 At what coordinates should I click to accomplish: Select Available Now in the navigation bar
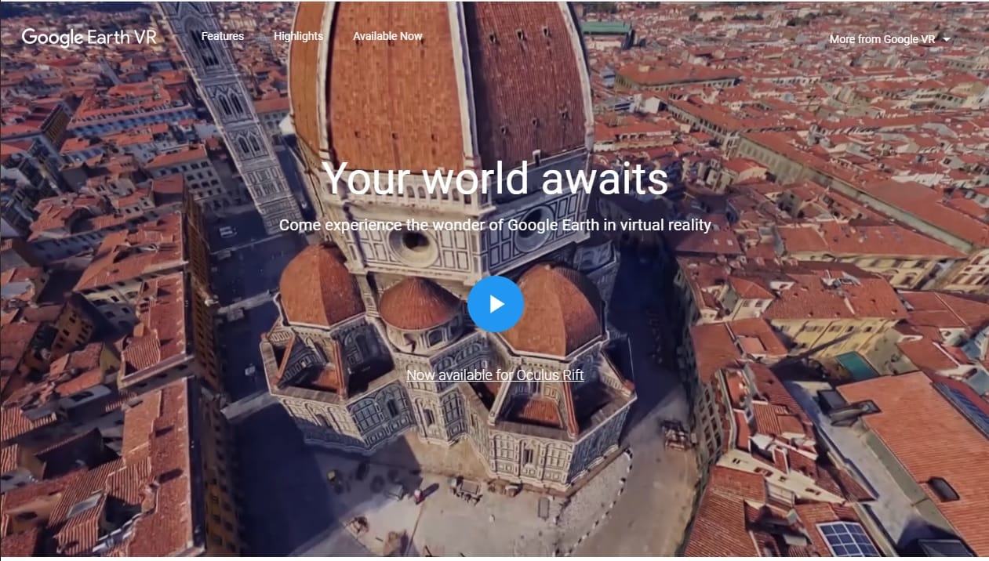click(x=387, y=36)
